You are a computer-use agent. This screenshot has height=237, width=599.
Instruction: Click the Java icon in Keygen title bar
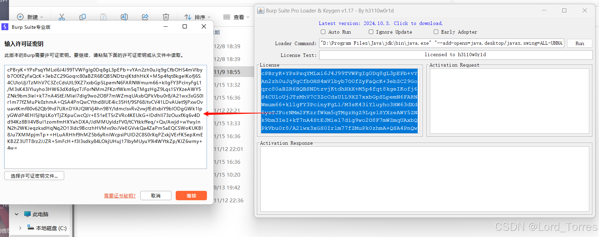pyautogui.click(x=260, y=10)
